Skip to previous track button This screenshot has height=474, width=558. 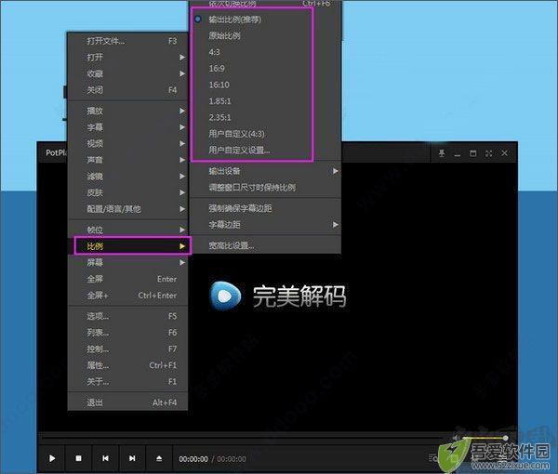(105, 458)
